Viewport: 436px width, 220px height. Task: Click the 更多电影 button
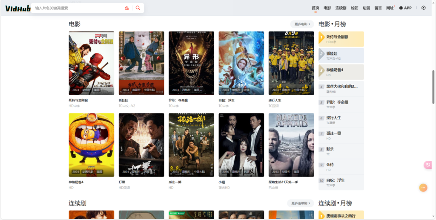point(302,24)
